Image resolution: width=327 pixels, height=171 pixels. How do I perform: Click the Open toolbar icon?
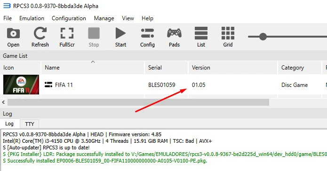tap(13, 37)
